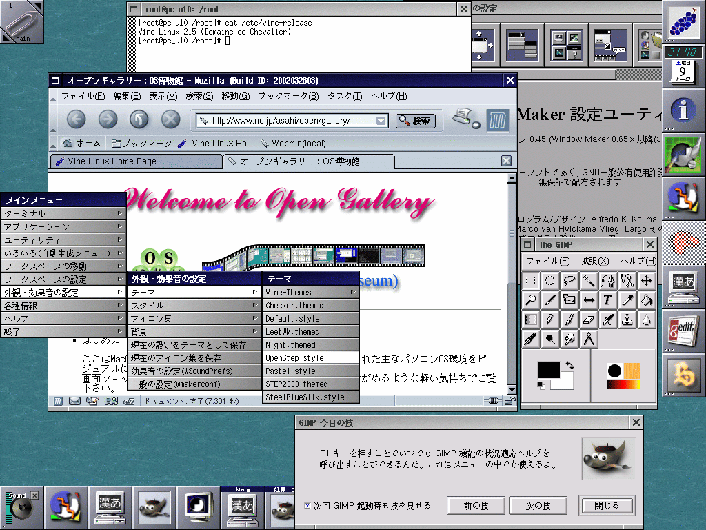Viewport: 706px width, 530px height.
Task: Click the 検索 search button in Mozilla
Action: pos(416,120)
